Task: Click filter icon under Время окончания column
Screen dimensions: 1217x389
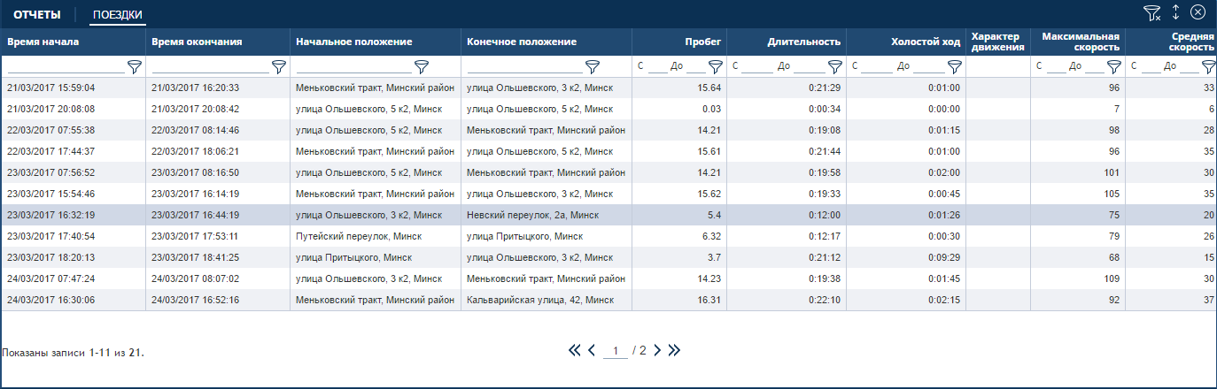Action: (x=278, y=66)
